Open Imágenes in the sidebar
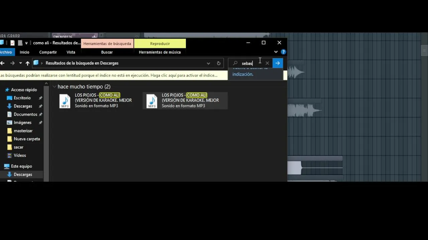428x240 pixels. [x=22, y=123]
